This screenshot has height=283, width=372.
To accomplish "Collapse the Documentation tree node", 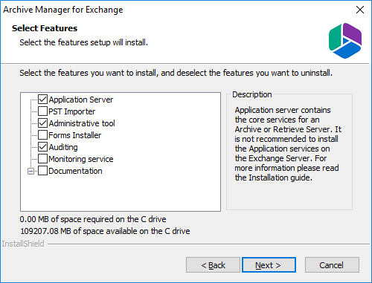I will pyautogui.click(x=31, y=171).
